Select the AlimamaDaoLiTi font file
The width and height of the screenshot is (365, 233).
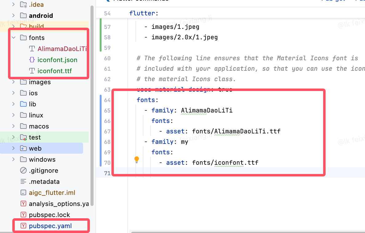tap(62, 49)
